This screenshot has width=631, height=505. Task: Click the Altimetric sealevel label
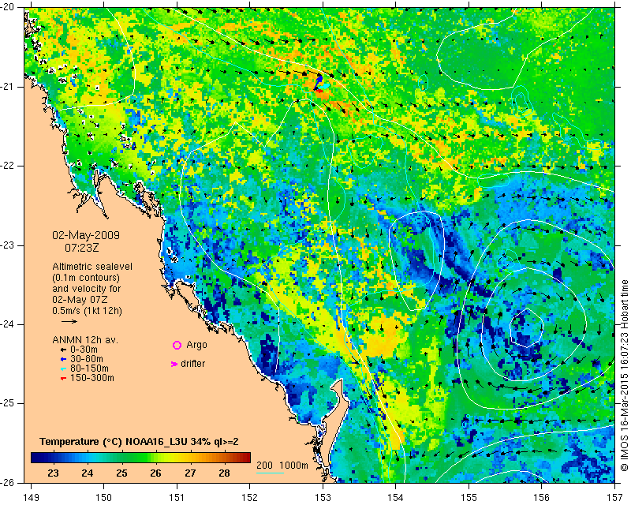point(92,267)
